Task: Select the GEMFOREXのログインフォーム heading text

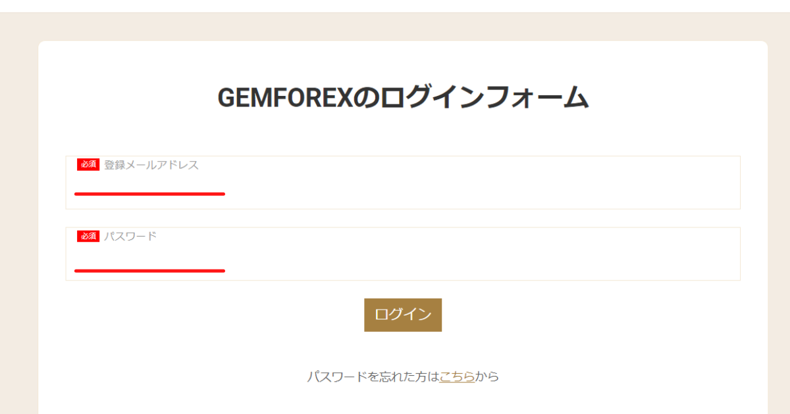Action: coord(403,95)
